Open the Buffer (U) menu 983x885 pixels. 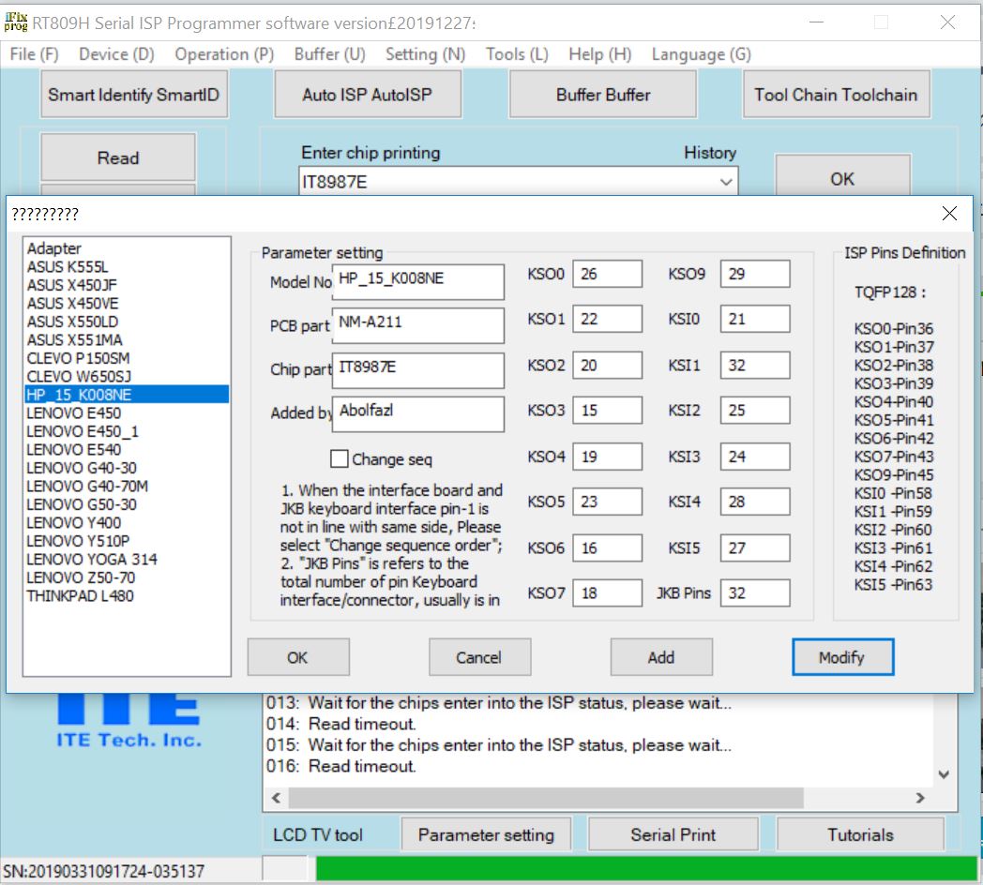pos(329,54)
